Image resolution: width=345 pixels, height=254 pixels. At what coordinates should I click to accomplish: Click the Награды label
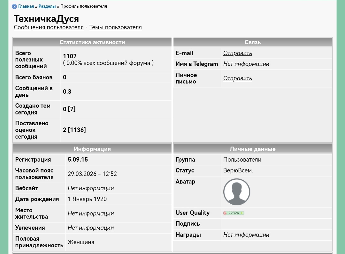[x=188, y=235]
